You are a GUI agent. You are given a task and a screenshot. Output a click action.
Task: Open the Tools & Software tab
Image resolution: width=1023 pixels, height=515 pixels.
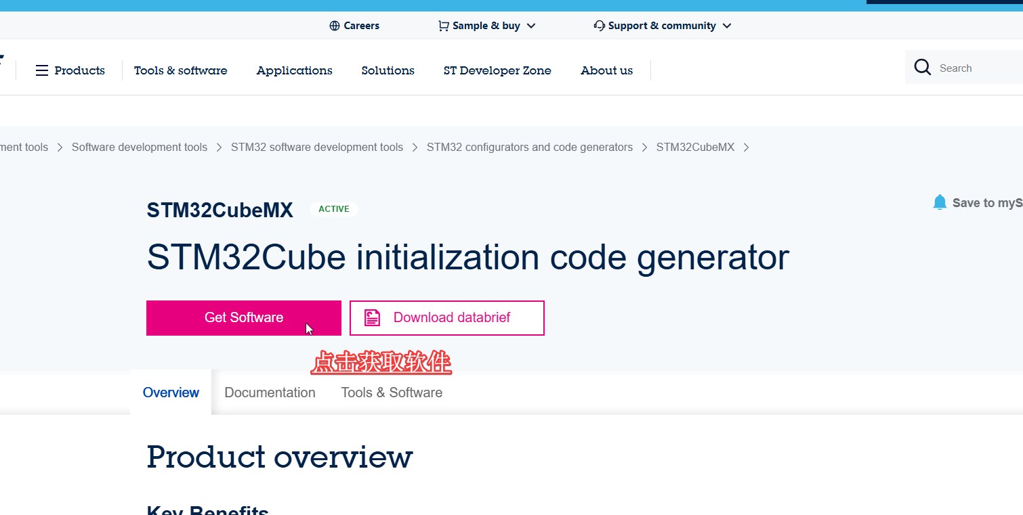[x=392, y=393]
